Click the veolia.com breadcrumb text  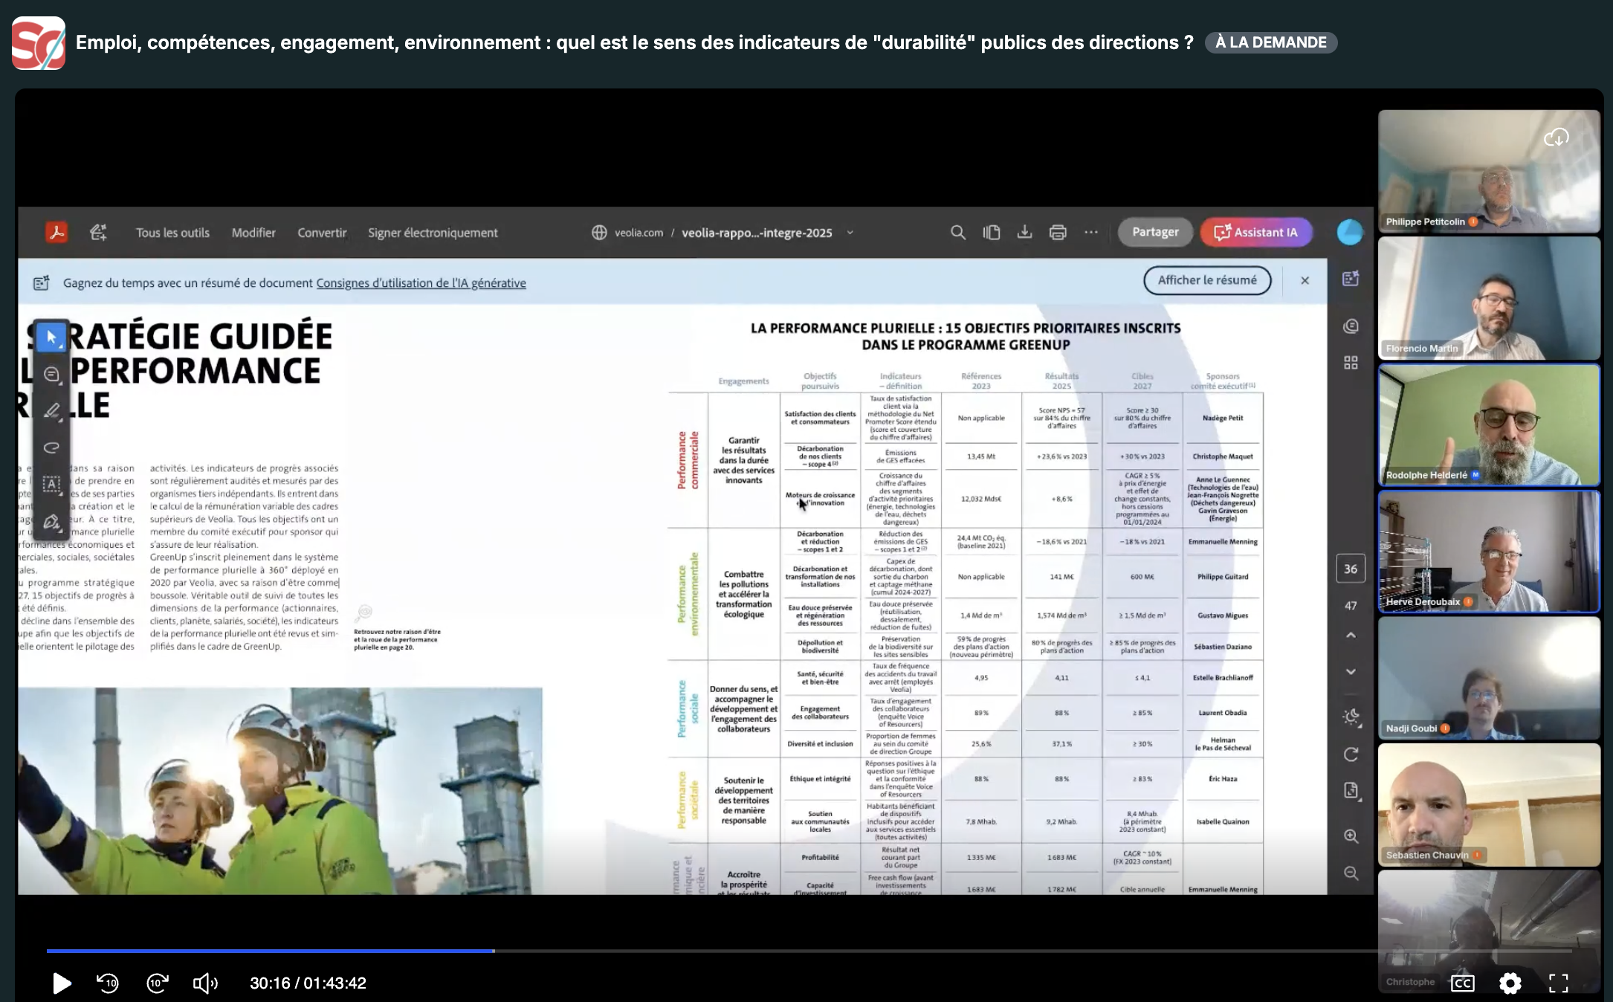click(x=639, y=233)
